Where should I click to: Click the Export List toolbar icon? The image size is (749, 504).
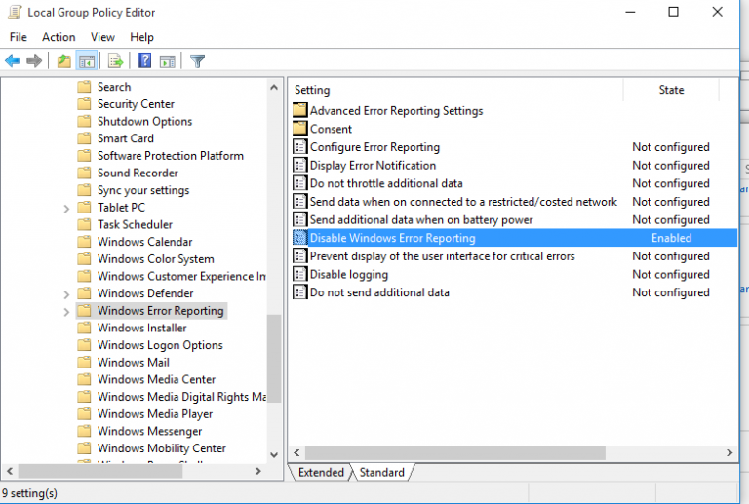[x=116, y=61]
